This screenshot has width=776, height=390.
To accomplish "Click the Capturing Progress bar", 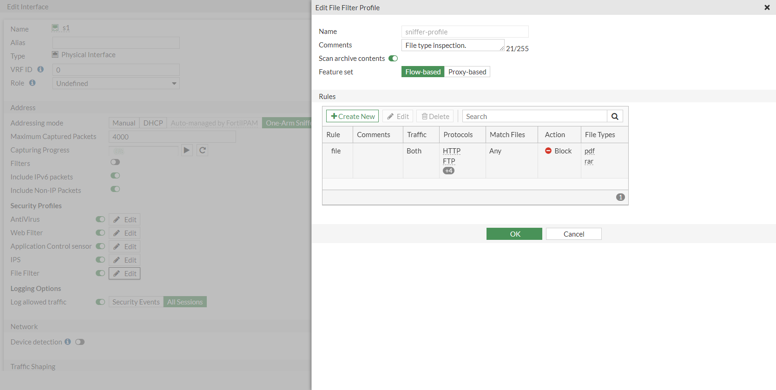I will pos(144,151).
